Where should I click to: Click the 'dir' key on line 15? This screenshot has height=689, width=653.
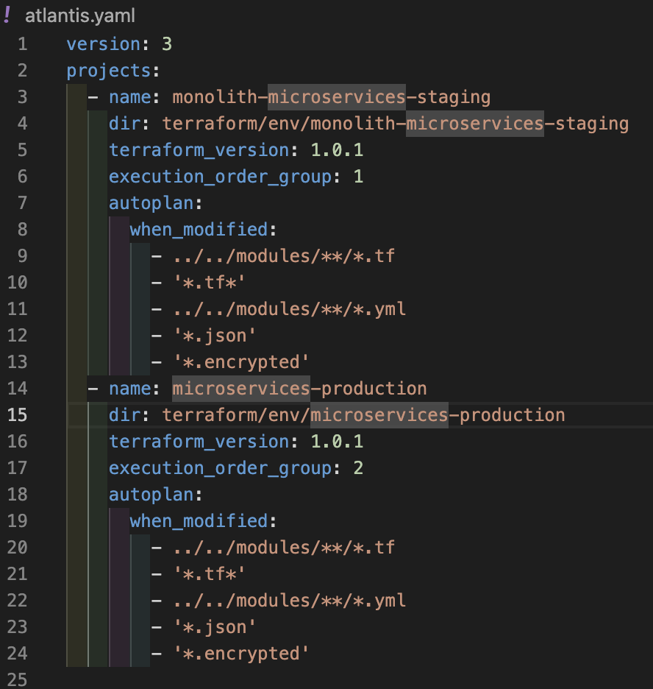coord(124,415)
